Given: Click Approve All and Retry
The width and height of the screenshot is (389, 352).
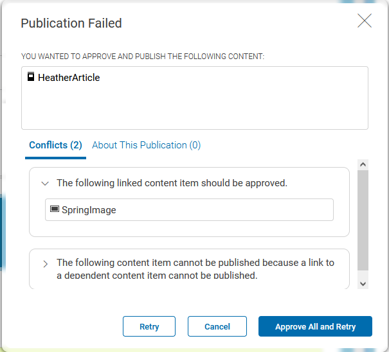Looking at the screenshot, I should [x=315, y=326].
